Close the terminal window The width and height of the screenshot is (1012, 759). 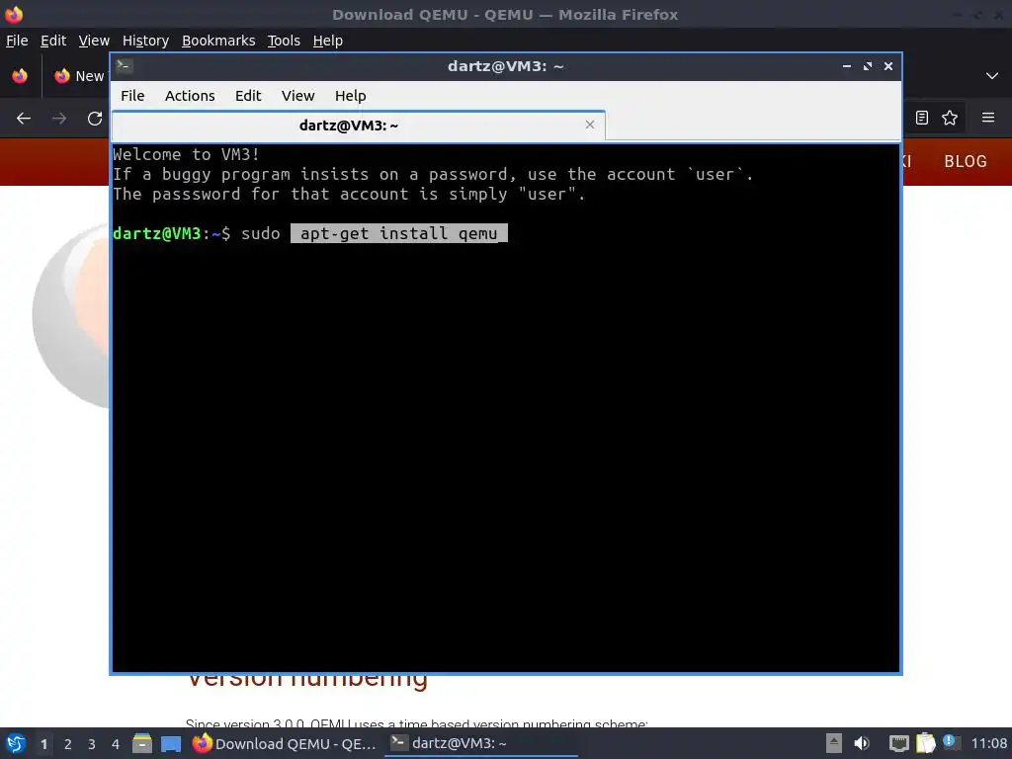tap(888, 66)
